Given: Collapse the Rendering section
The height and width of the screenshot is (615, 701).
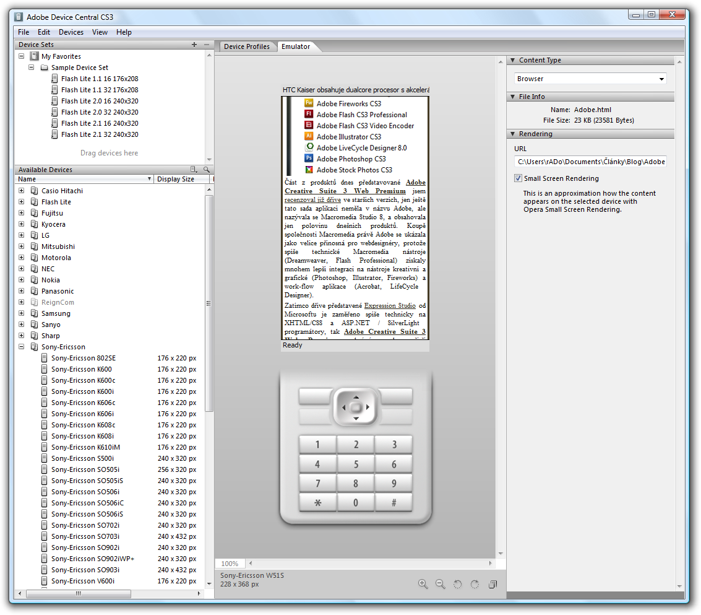Looking at the screenshot, I should (513, 134).
